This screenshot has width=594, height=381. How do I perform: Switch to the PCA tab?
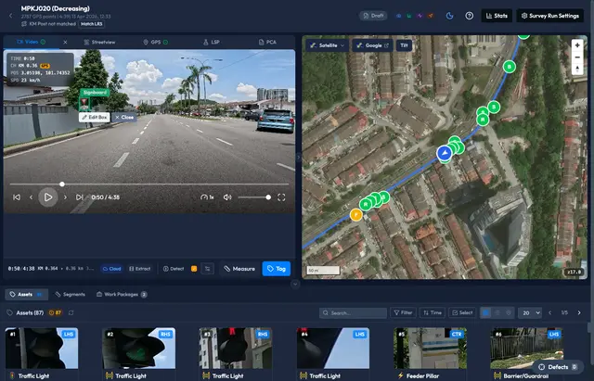[x=267, y=42]
